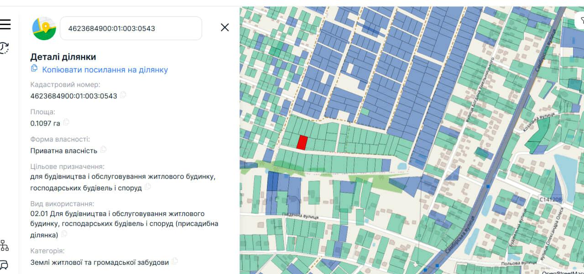The height and width of the screenshot is (274, 584).
Task: Click 'Копіювати посилання на ділянку' link
Action: [105, 70]
